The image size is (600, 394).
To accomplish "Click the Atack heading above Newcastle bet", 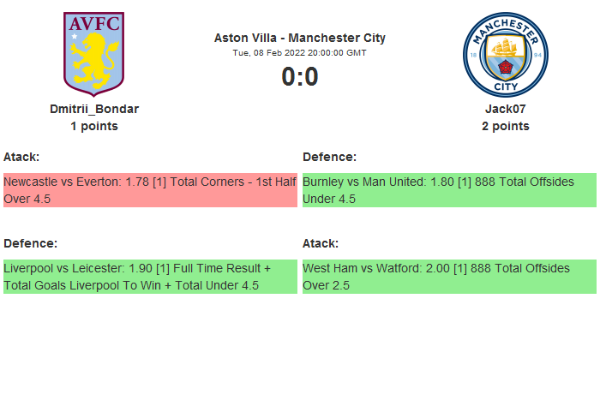I will [21, 157].
